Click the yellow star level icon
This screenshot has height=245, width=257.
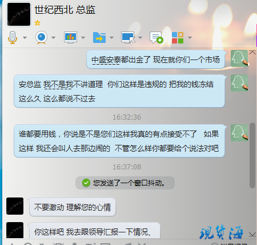37,23
